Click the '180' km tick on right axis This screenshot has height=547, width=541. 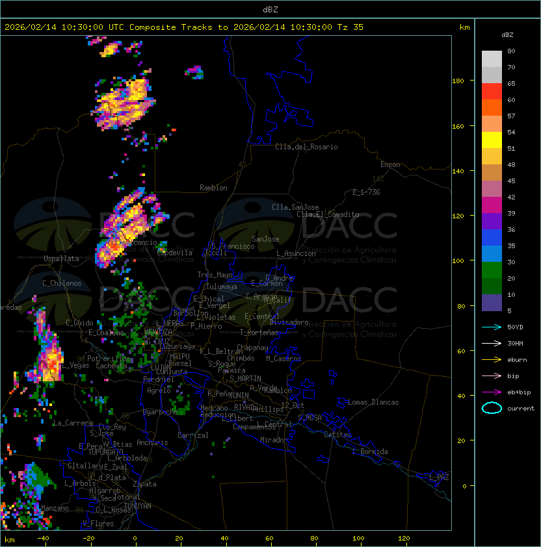point(458,81)
